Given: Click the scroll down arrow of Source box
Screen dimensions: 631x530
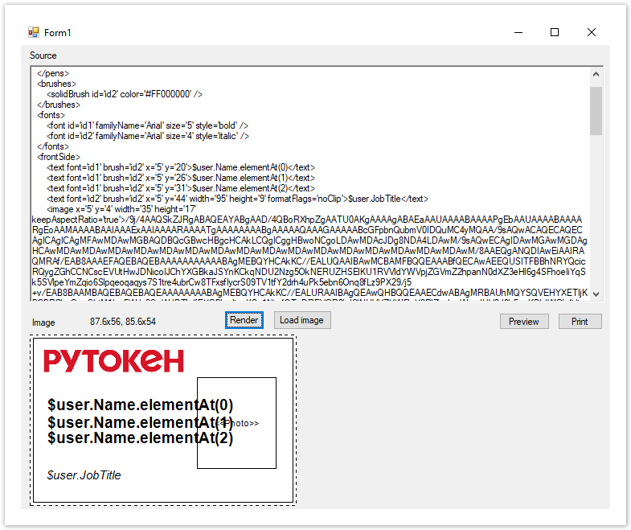Looking at the screenshot, I should (596, 294).
